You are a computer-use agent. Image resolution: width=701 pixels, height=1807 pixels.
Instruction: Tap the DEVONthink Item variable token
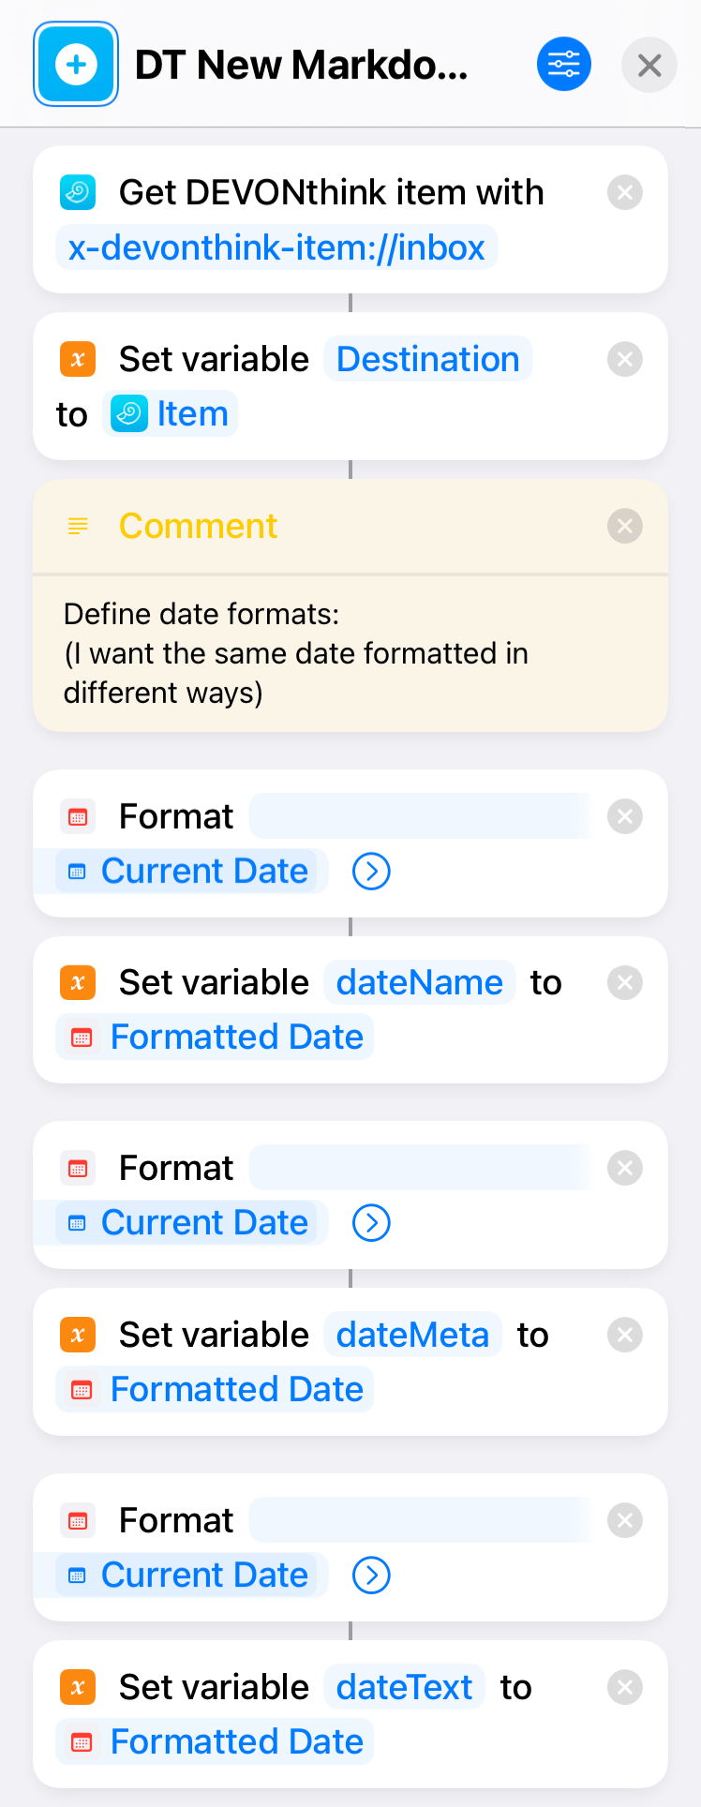click(x=170, y=414)
